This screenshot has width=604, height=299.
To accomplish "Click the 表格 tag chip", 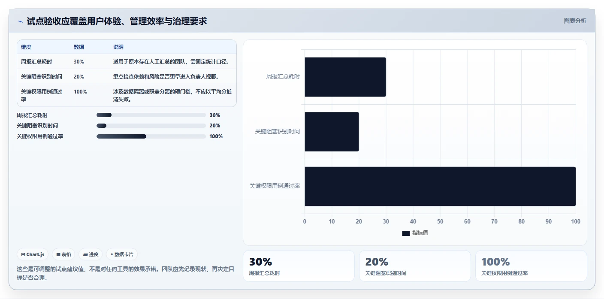I will [63, 254].
